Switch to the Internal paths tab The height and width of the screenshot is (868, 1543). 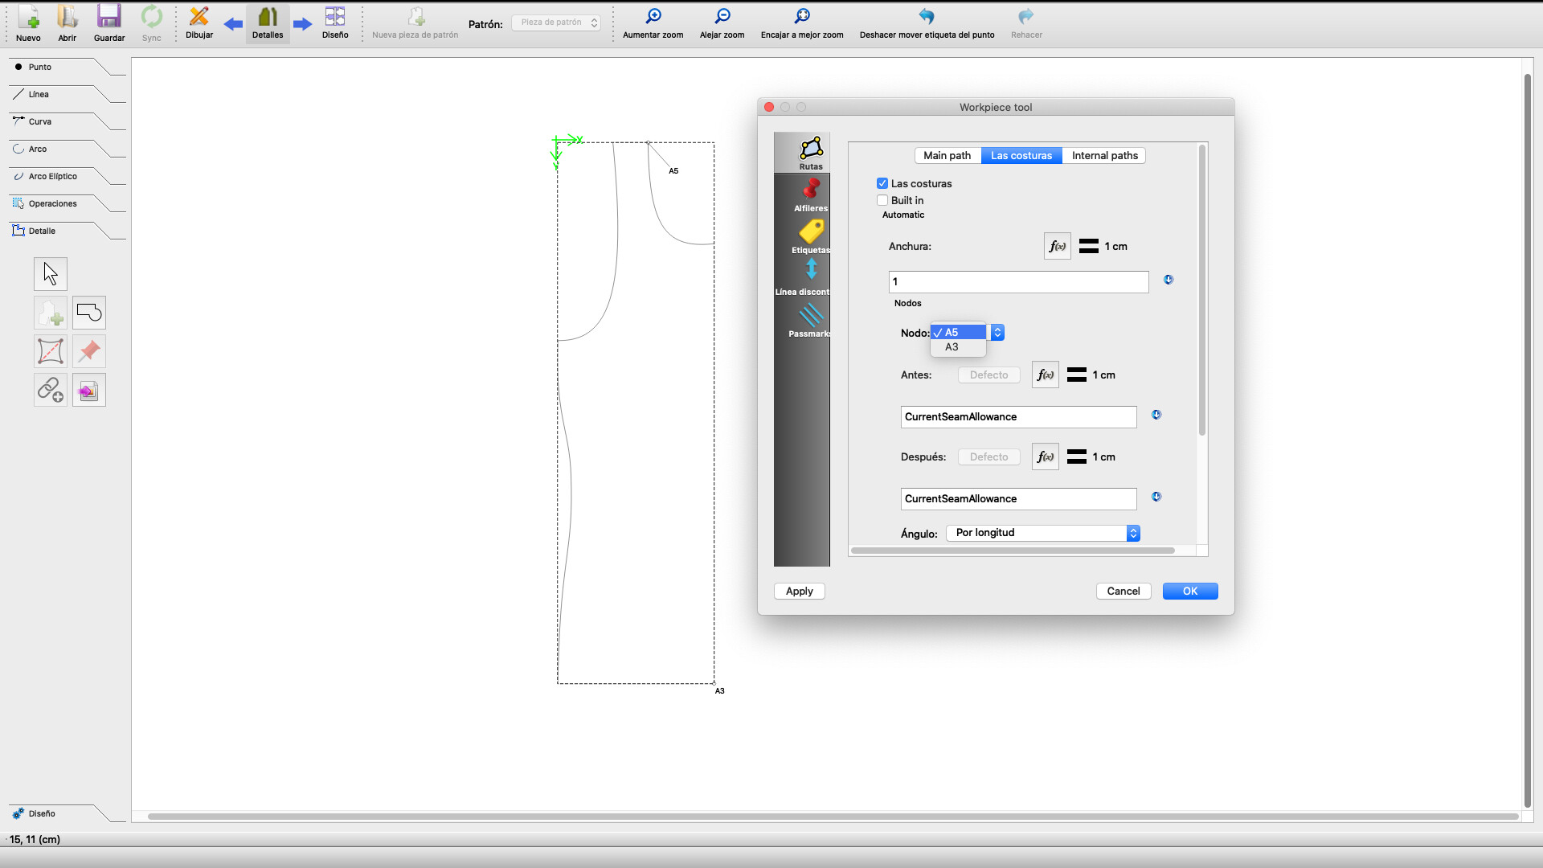pos(1104,156)
